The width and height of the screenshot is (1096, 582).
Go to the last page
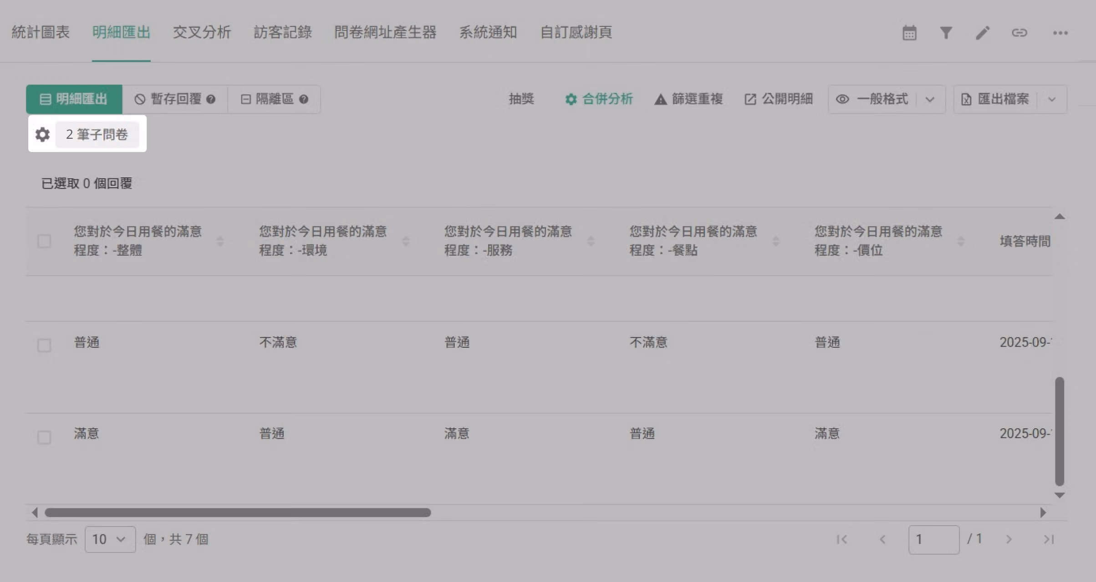1049,539
